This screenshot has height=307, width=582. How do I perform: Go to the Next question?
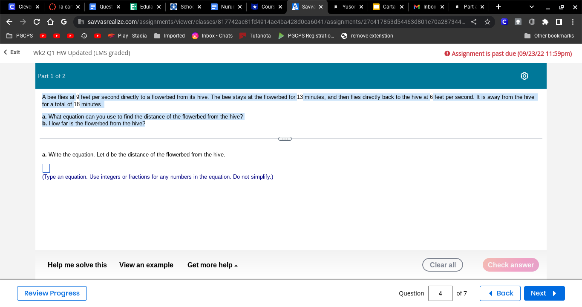(x=544, y=293)
